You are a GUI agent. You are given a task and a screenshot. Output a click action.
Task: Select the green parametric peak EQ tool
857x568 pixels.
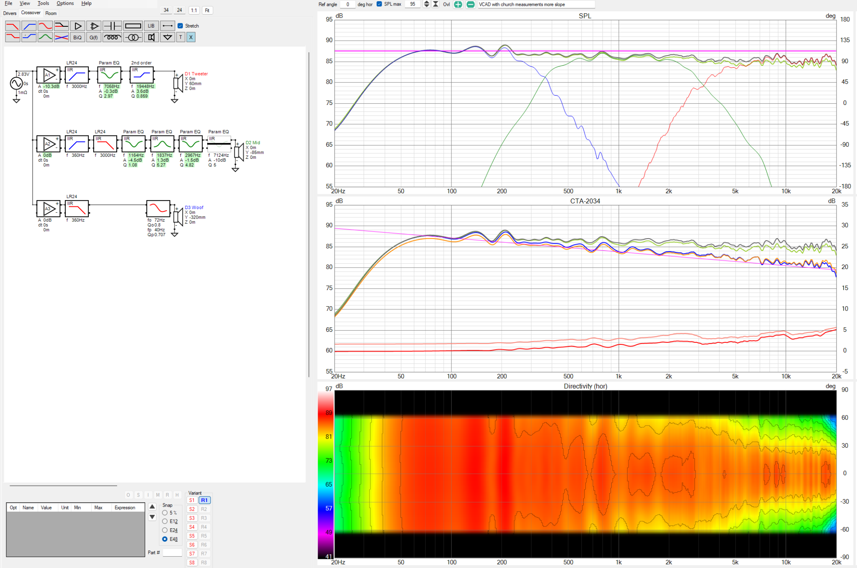point(45,37)
